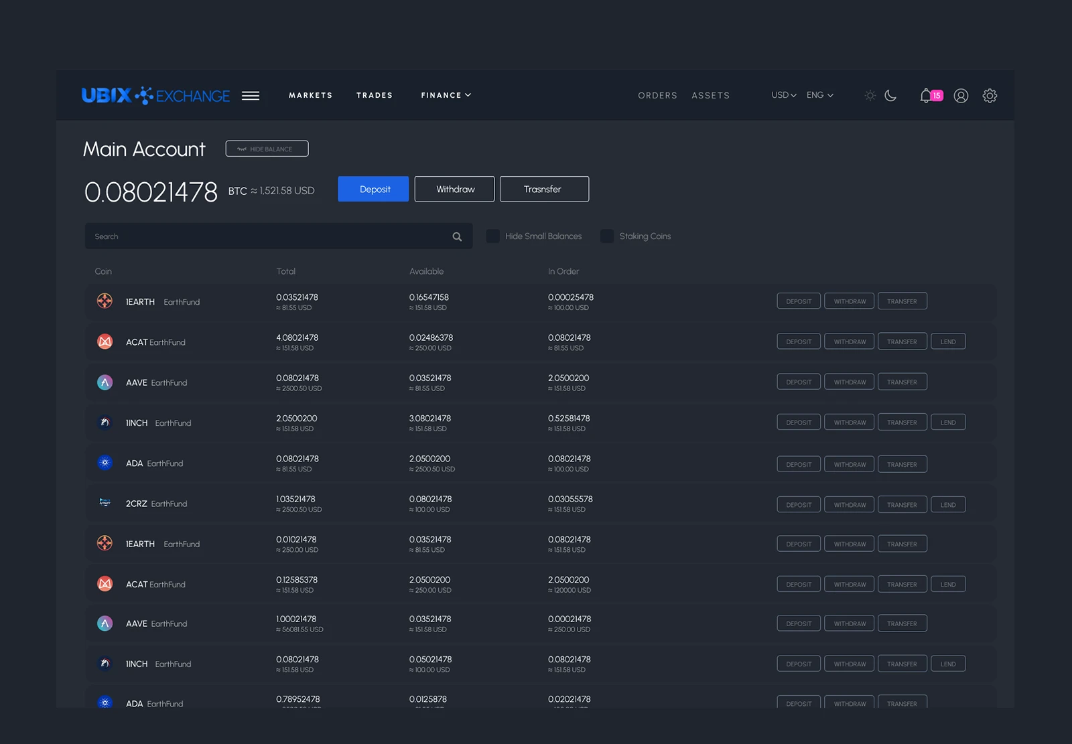Click the ACAT coin icon with 0.12585378 total

tap(105, 584)
